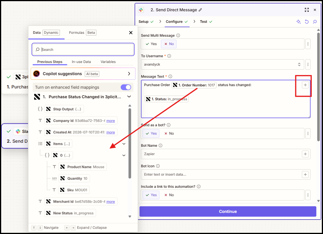The width and height of the screenshot is (323, 234).
Task: Click the AI sparkle icon in the tab bar
Action: click(x=298, y=22)
